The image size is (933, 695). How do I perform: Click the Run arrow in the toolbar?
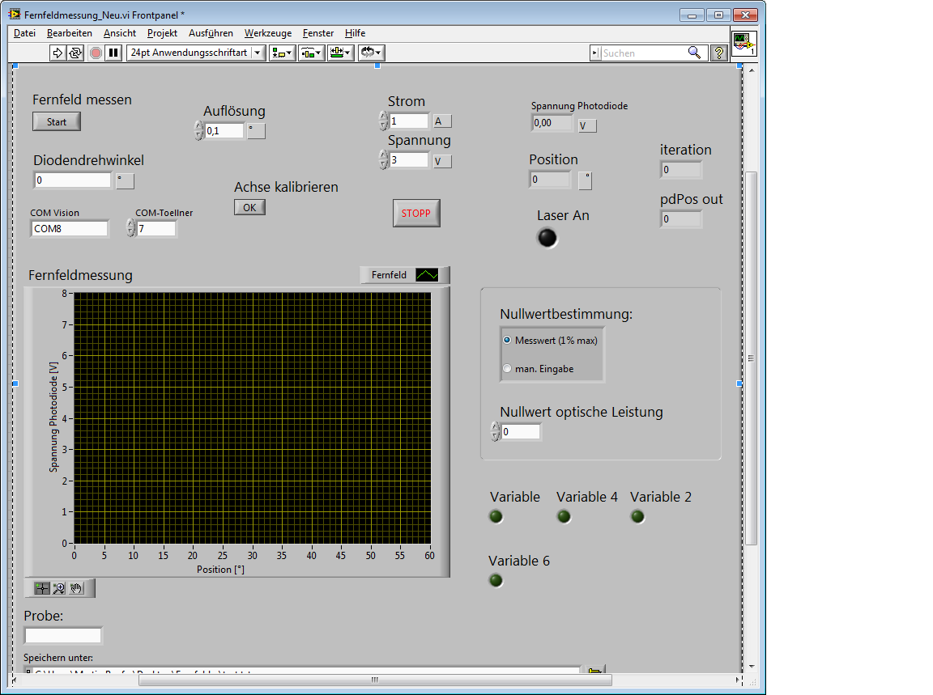[x=58, y=53]
